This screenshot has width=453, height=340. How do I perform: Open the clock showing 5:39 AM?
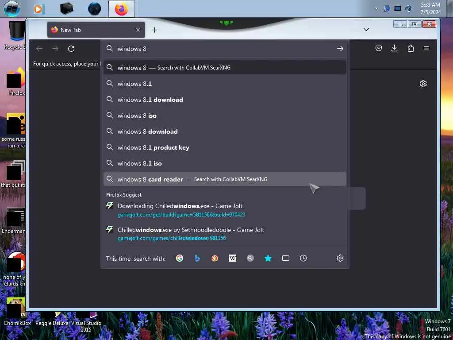(x=430, y=8)
